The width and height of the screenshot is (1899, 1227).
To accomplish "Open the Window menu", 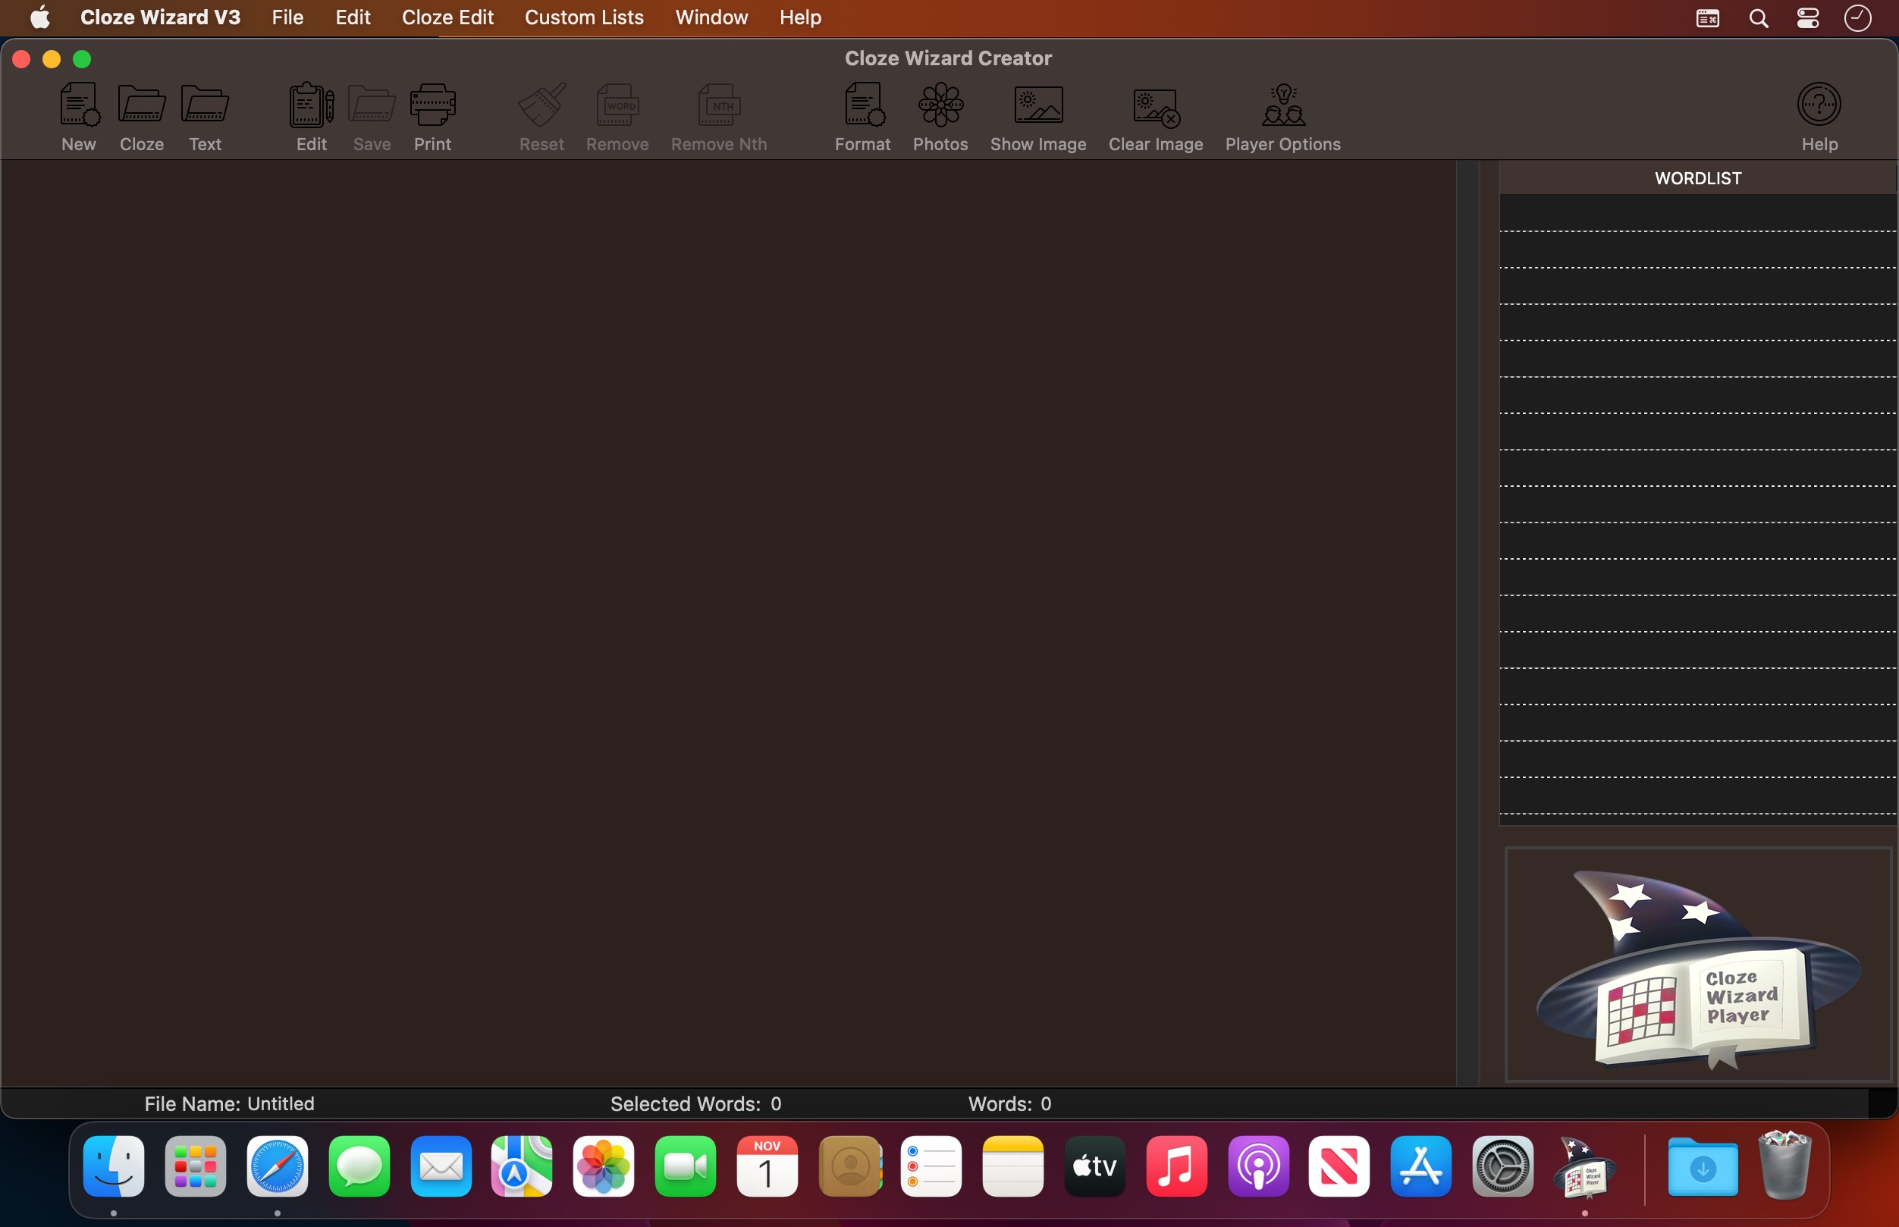I will [x=711, y=17].
